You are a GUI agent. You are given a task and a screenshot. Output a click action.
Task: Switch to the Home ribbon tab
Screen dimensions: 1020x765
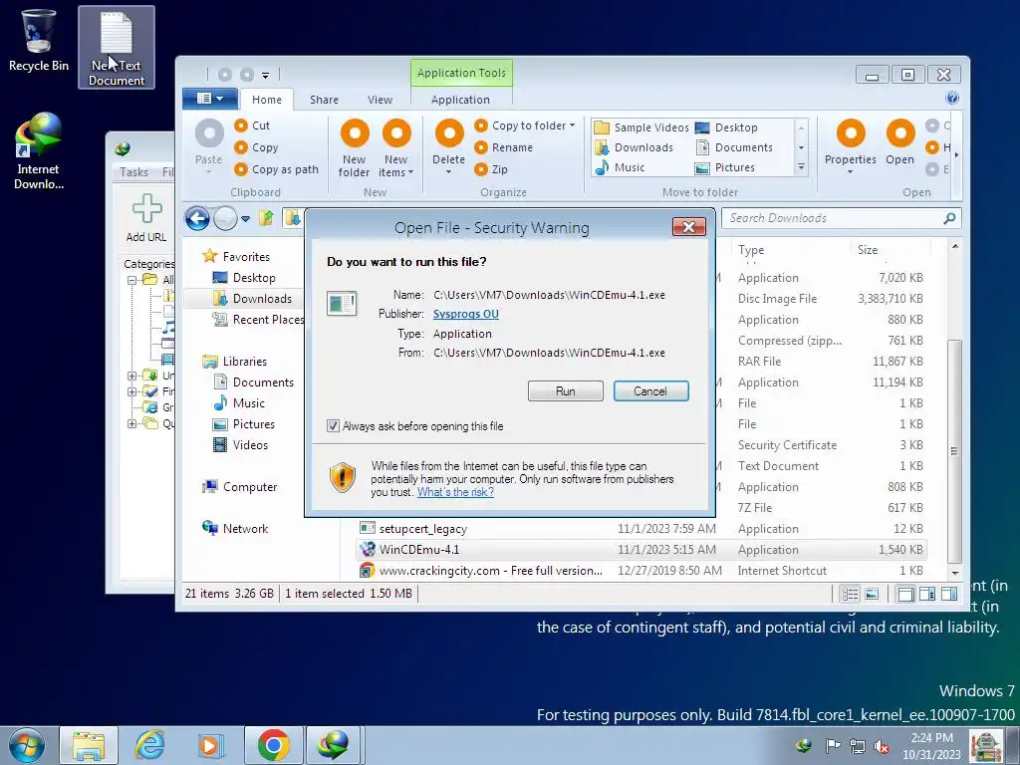(x=267, y=100)
